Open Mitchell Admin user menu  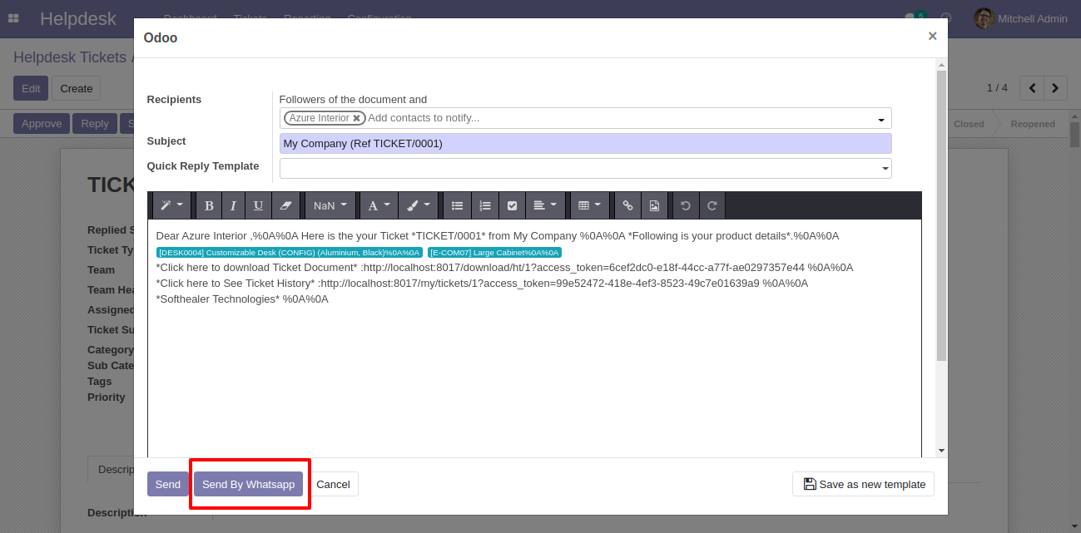[x=1021, y=18]
